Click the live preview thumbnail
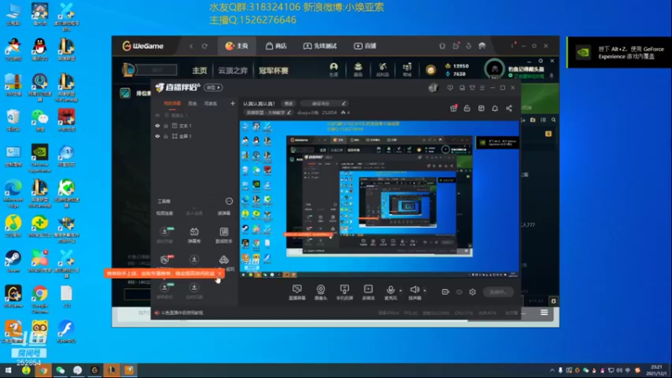Viewport: 672px width, 378px height. pos(379,199)
